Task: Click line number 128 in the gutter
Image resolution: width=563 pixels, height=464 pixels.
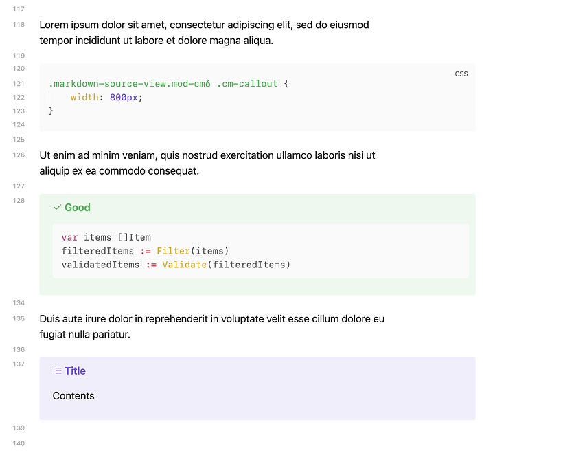Action: click(x=18, y=200)
